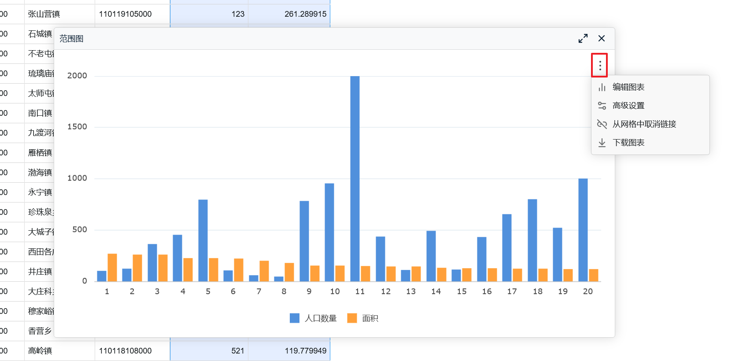
Task: Choose 高级设置 menu entry
Action: [x=628, y=106]
